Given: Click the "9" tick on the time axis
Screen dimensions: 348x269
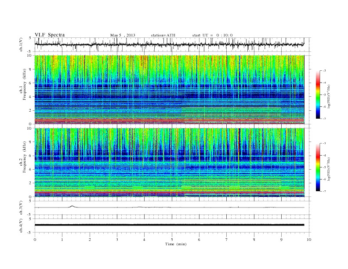Looking at the screenshot, I should pyautogui.click(x=281, y=240).
